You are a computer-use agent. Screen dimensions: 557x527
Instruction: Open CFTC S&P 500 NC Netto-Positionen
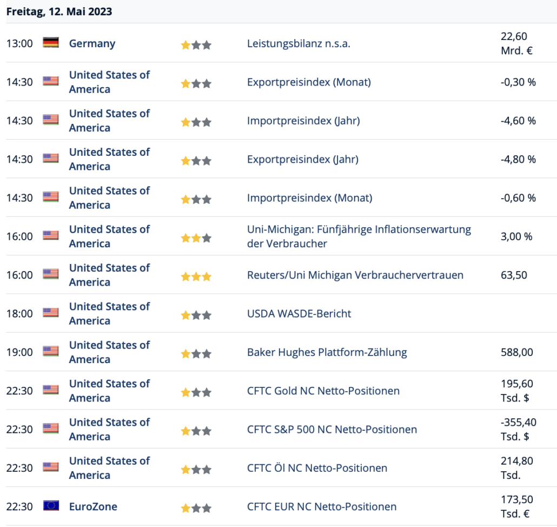click(332, 429)
